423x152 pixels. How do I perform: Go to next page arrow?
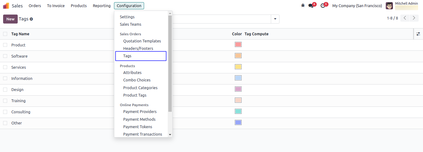(414, 18)
